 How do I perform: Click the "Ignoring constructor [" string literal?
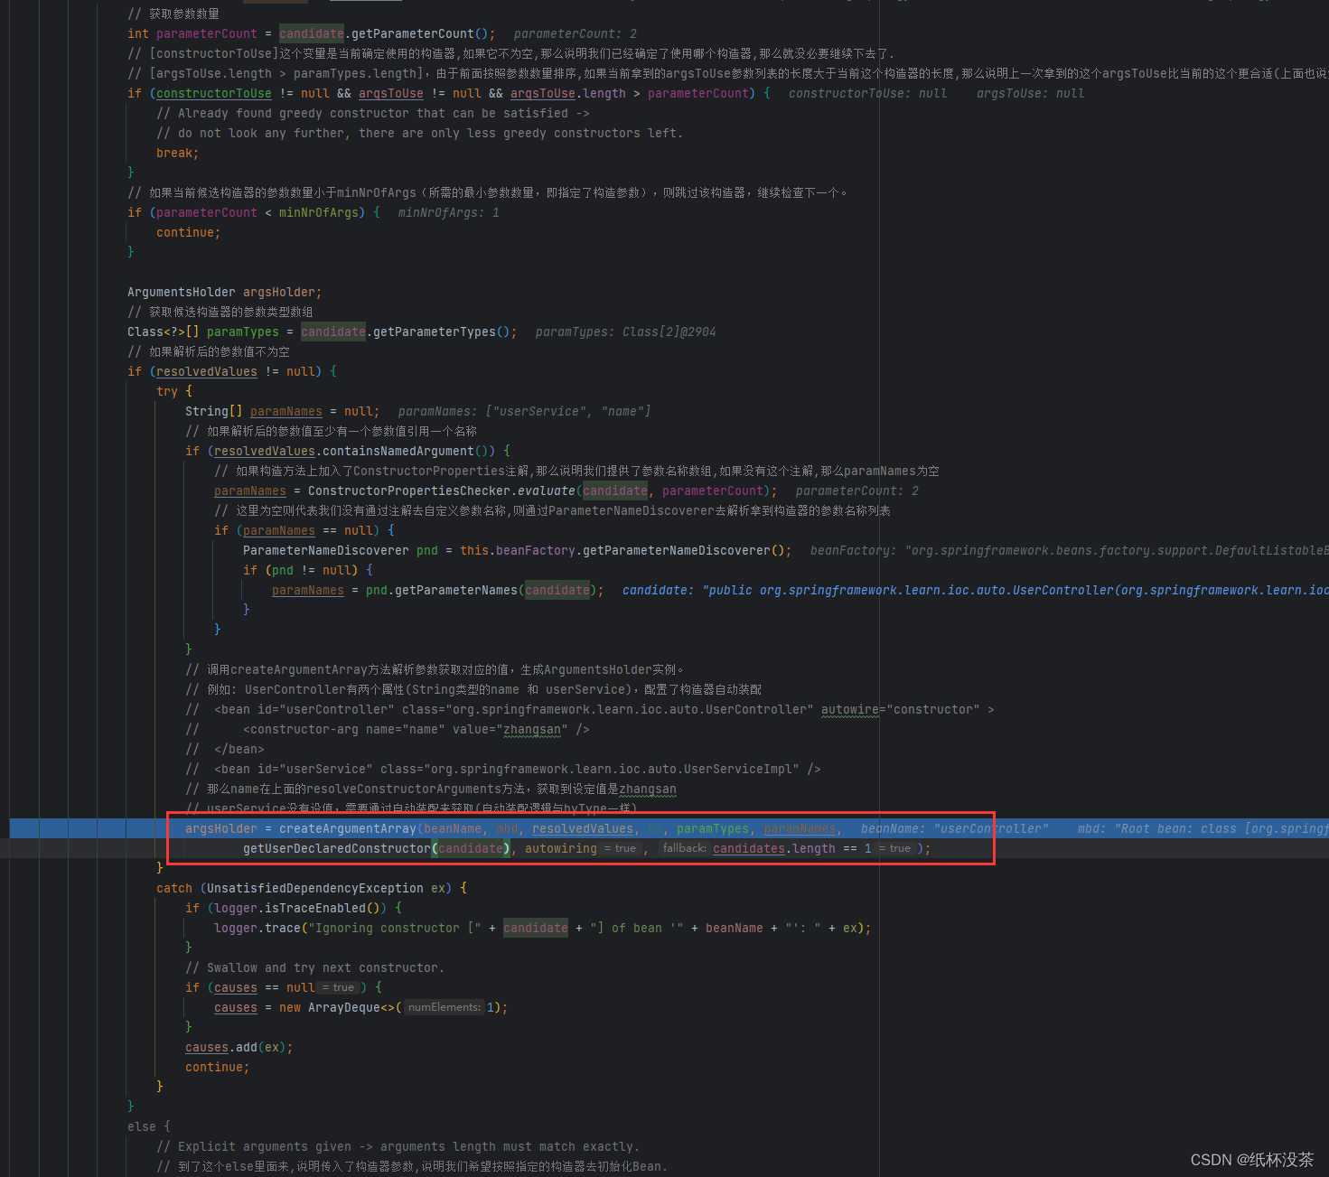coord(394,928)
